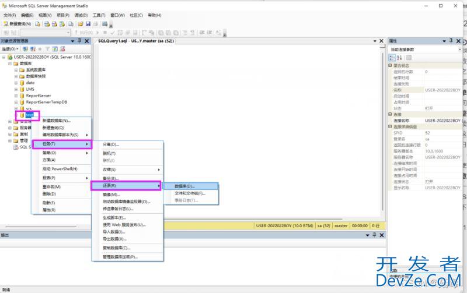Screen dimensions: 467x293
Task: Click the query editor vertical scrollbar
Action: point(383,130)
